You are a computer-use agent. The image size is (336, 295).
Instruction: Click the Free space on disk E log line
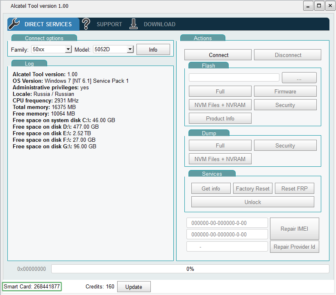52,134
